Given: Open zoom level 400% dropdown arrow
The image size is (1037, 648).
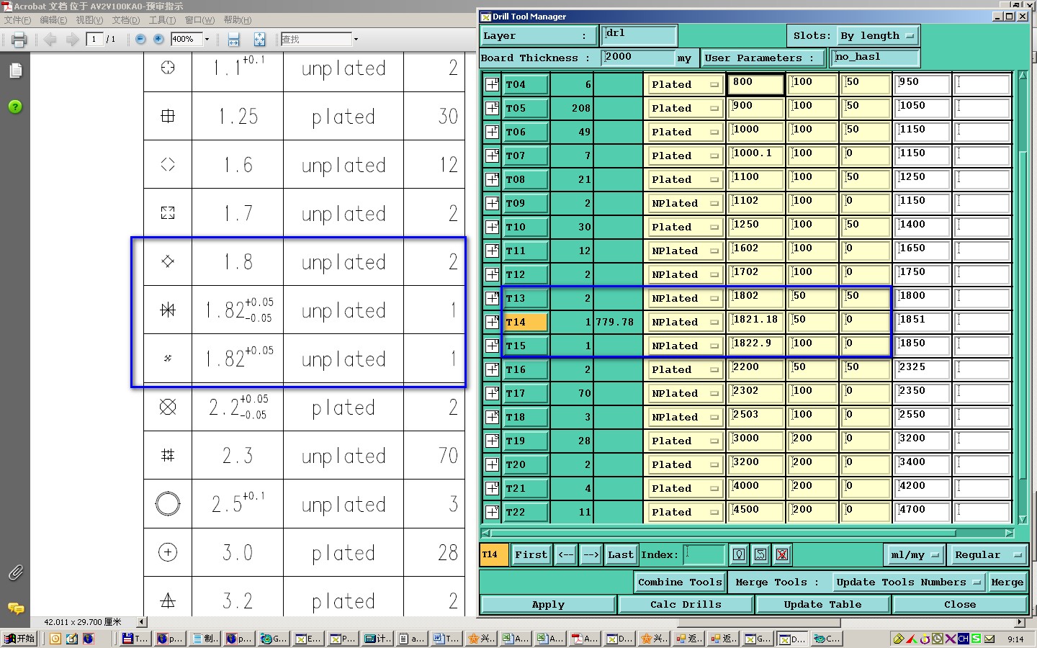Looking at the screenshot, I should pos(207,40).
